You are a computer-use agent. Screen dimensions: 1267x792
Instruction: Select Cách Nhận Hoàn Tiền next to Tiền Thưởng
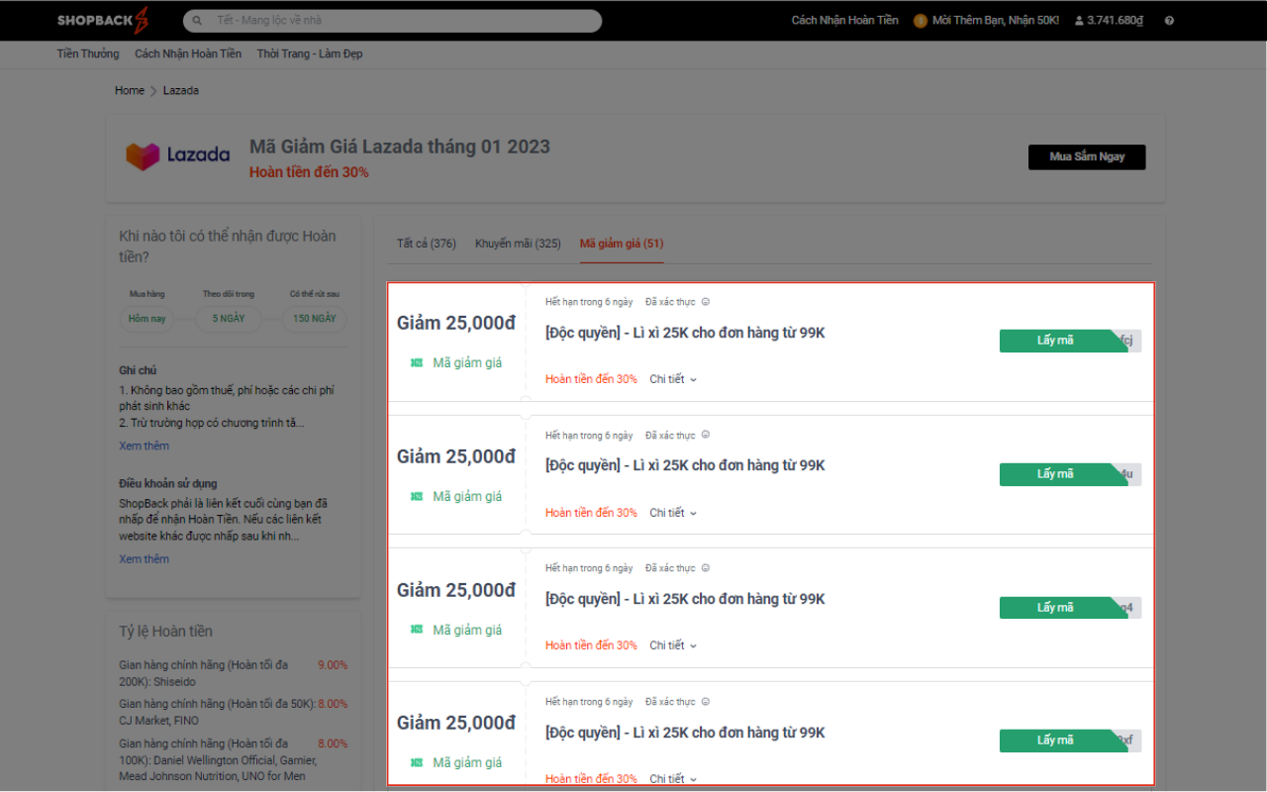tap(188, 53)
